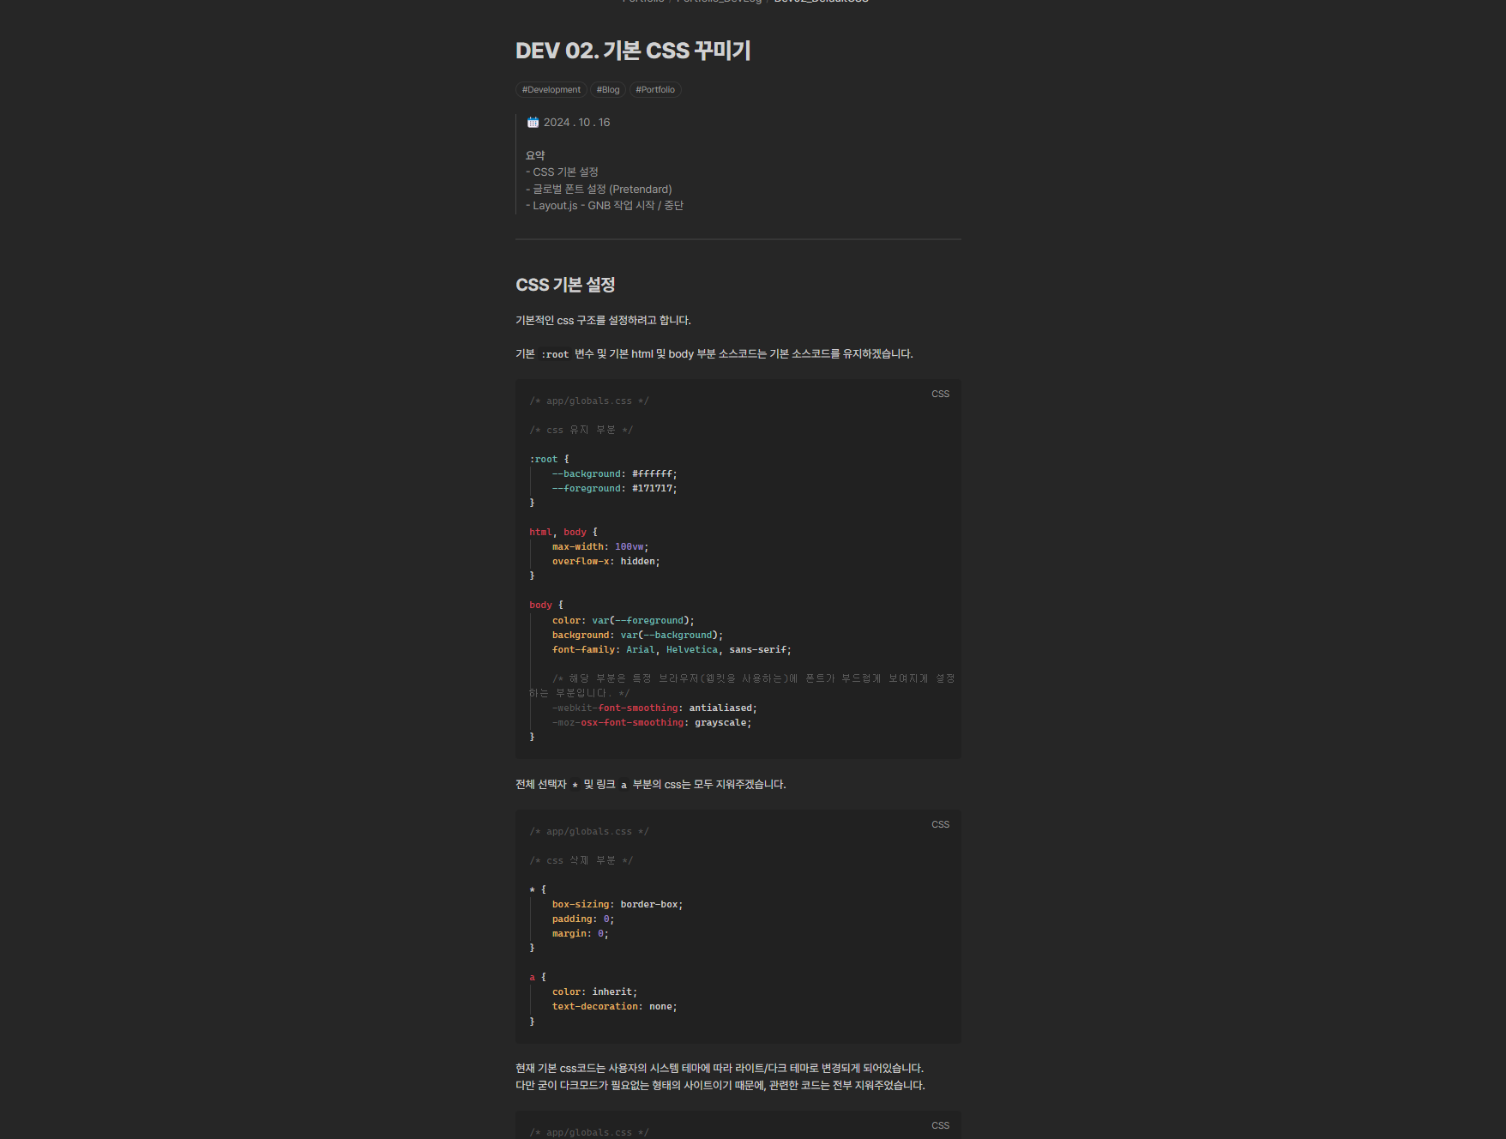Click the 'max-width: 100vw;' code line
Viewport: 1506px width, 1139px height.
(x=600, y=547)
